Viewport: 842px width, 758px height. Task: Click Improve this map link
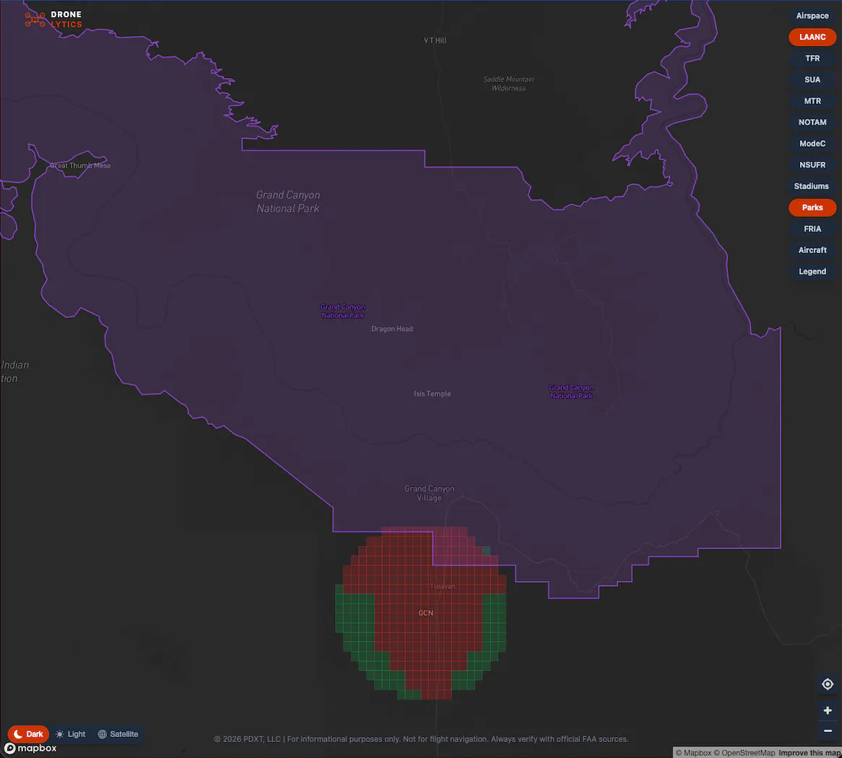pos(810,753)
